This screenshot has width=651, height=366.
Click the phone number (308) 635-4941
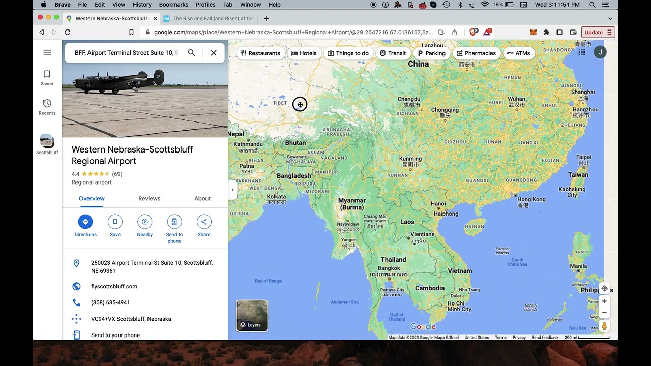(x=145, y=302)
